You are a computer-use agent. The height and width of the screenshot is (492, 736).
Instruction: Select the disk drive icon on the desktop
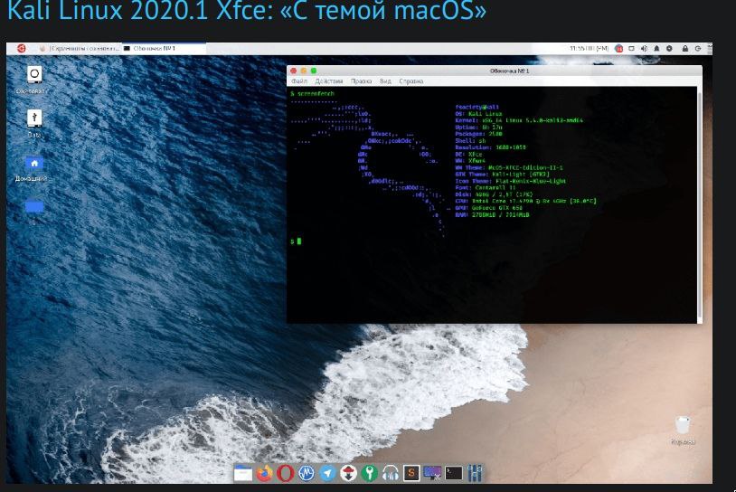tap(34, 74)
